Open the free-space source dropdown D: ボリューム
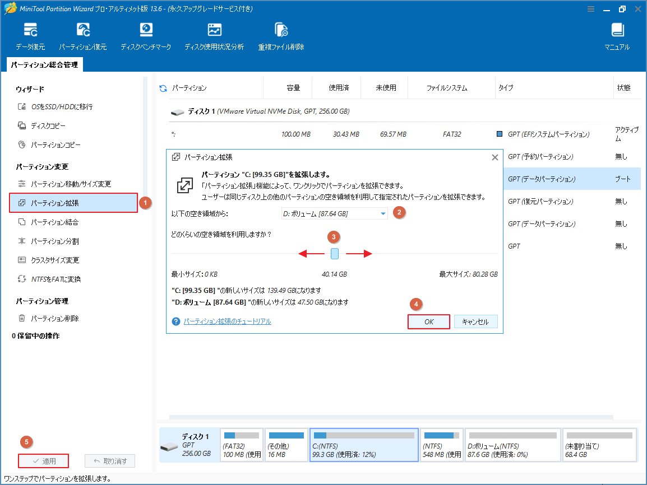The image size is (647, 485). [334, 213]
